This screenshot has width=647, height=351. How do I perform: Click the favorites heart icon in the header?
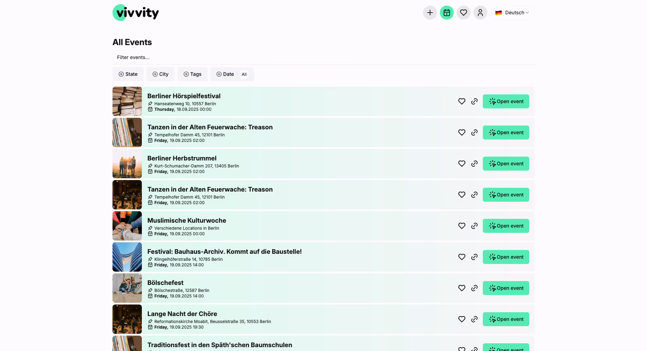tap(464, 13)
